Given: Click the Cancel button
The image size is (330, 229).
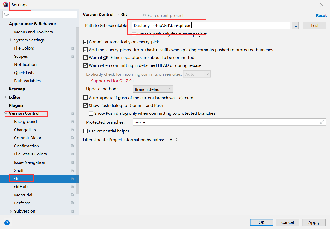Looking at the screenshot, I should pos(288,222).
